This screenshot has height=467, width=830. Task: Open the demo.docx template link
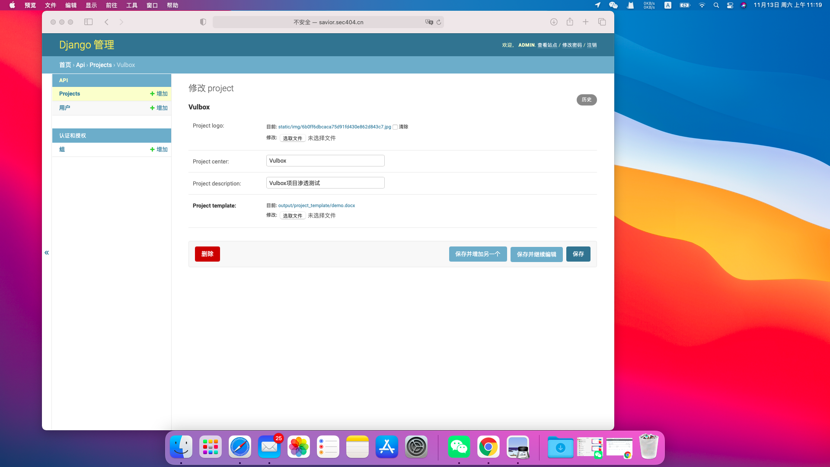[x=316, y=205]
